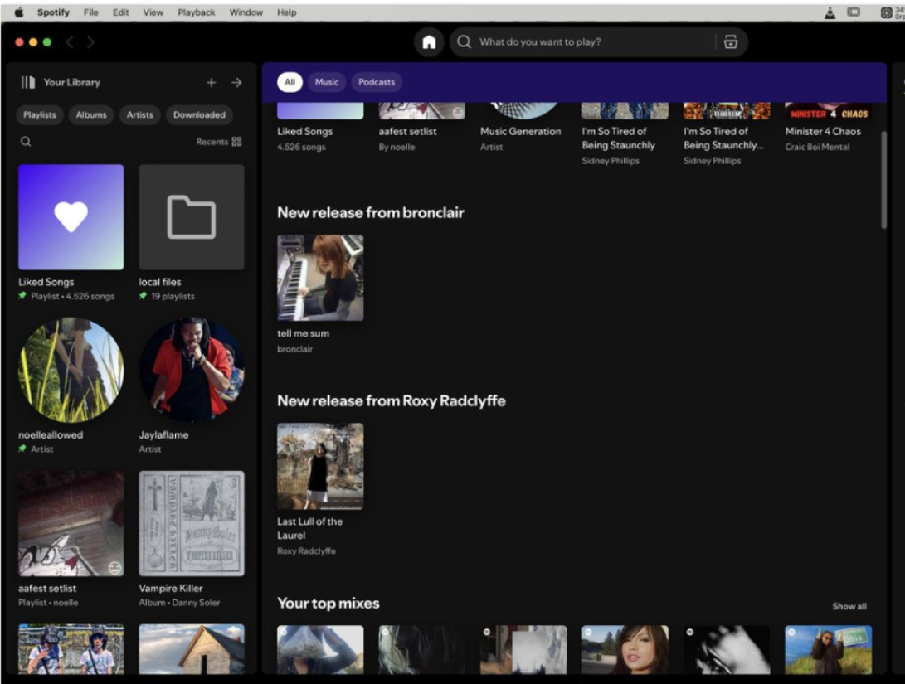The height and width of the screenshot is (684, 905).
Task: Filter library by Albums
Action: pos(91,114)
